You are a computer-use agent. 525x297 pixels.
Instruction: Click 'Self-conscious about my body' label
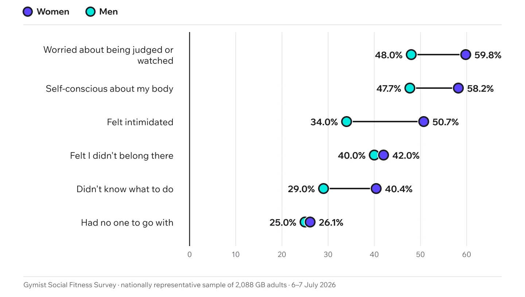click(x=109, y=88)
